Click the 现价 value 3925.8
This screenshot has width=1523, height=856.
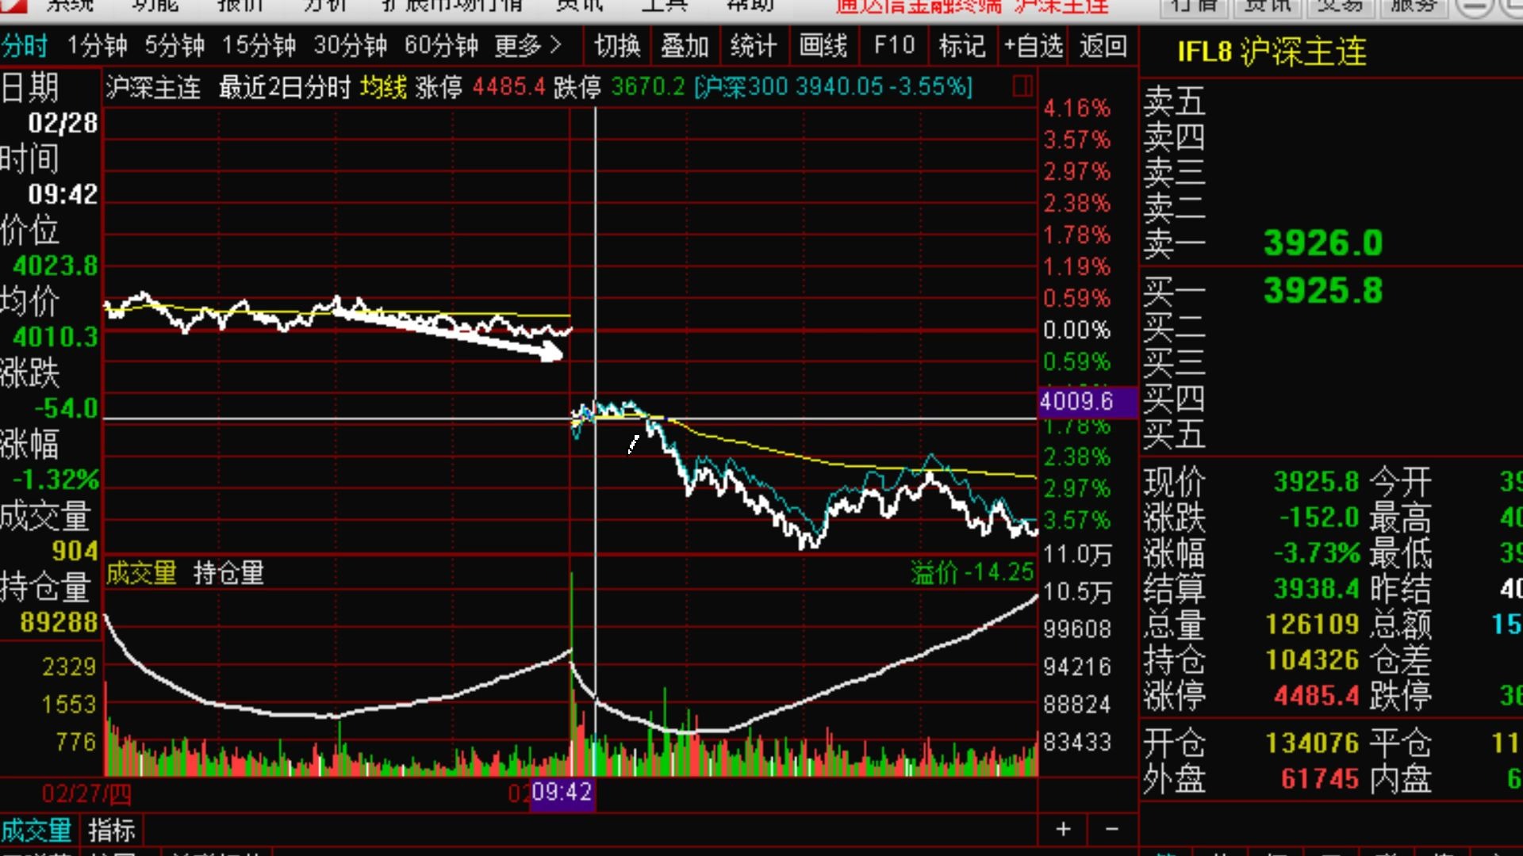(1316, 481)
